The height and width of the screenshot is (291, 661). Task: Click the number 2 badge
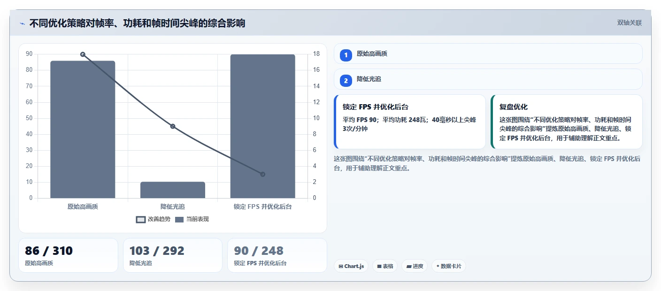(x=346, y=81)
